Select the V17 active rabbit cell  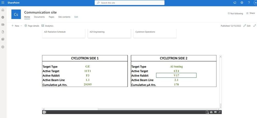[176, 75]
